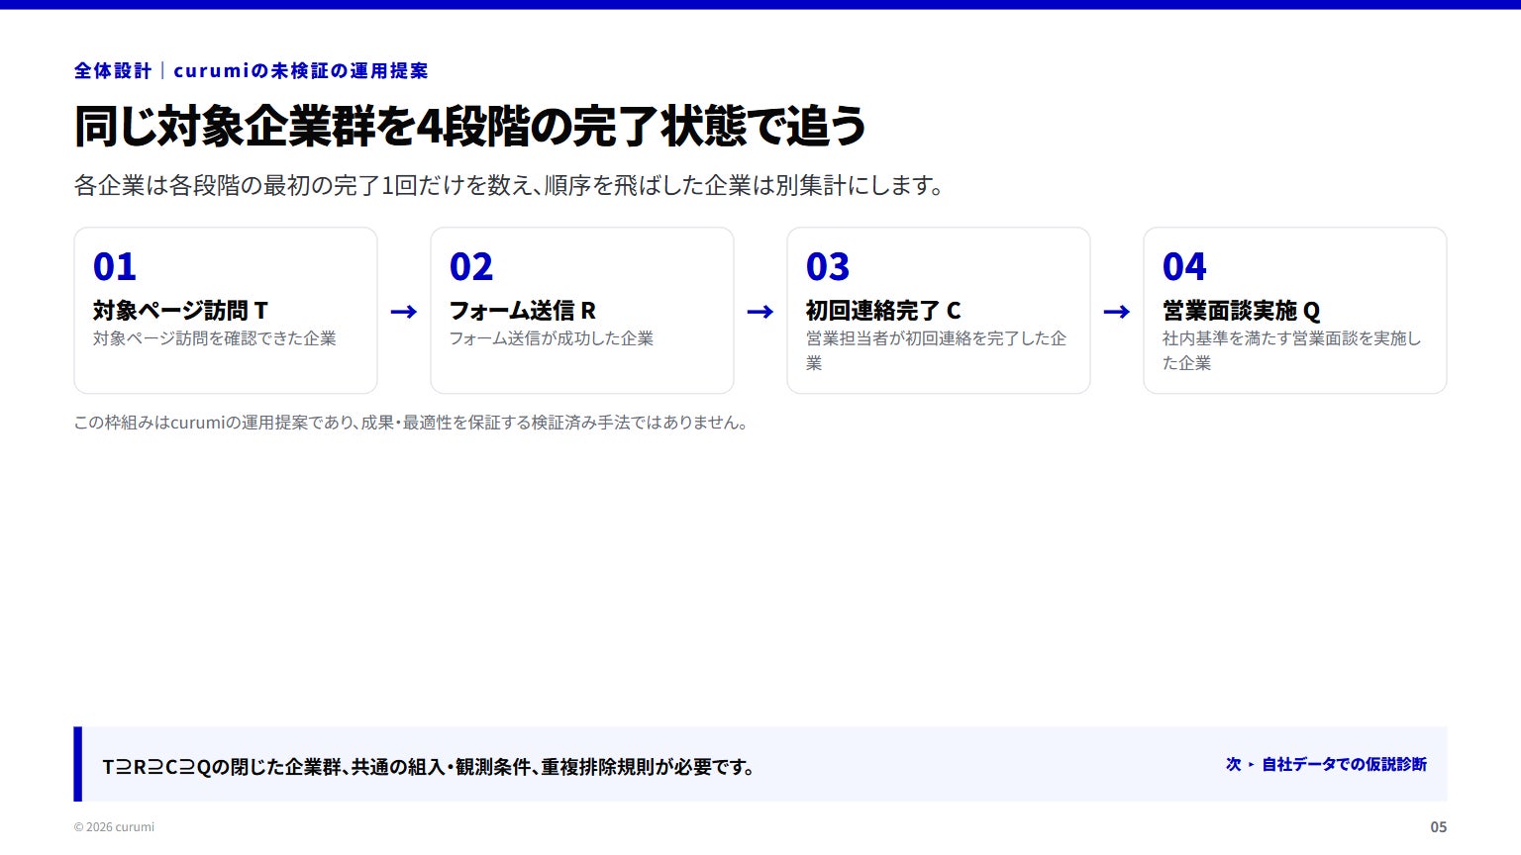Viewport: 1521px width, 855px height.
Task: Click the description 社内基準を満たす営業面談を実施した企業
Action: click(1291, 350)
